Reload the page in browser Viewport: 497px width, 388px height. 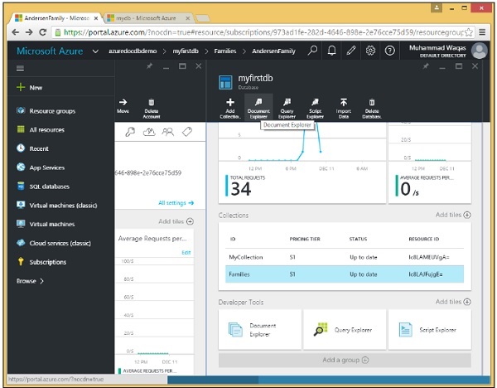(x=43, y=32)
